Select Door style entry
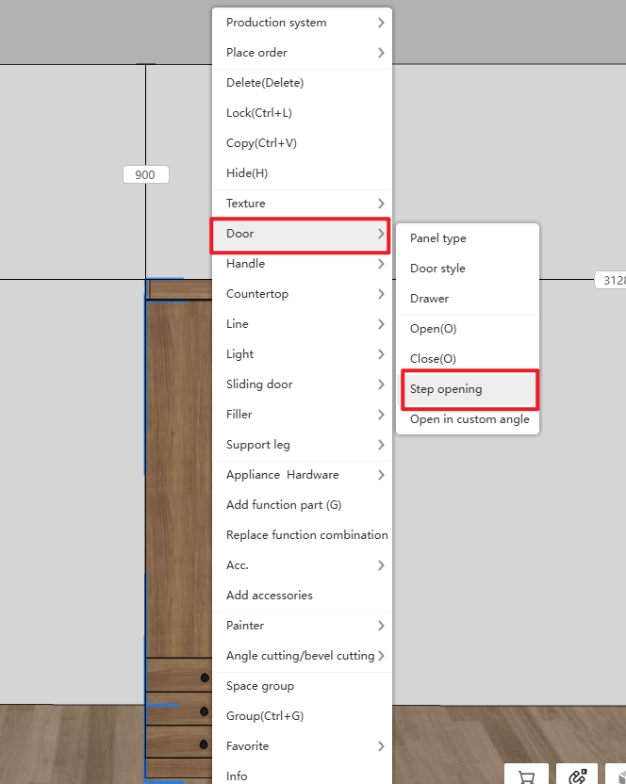Screen dimensions: 626x784 pyautogui.click(x=437, y=269)
